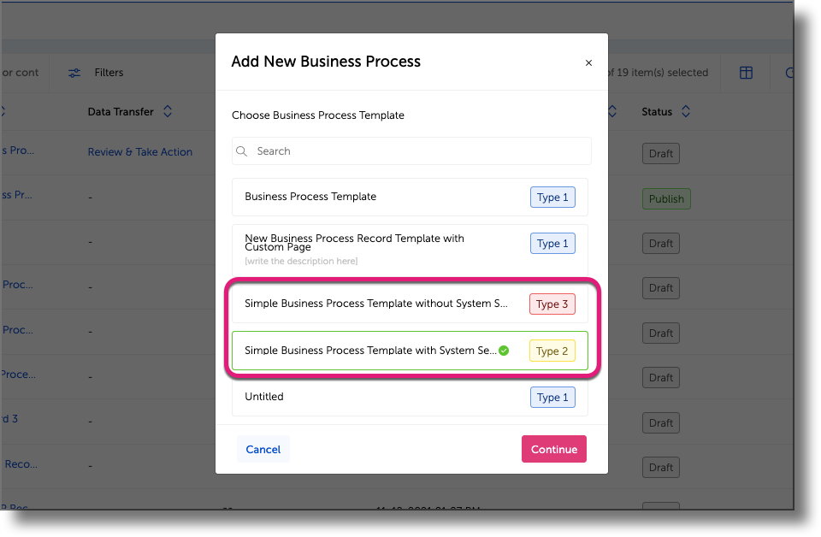The height and width of the screenshot is (537, 821).
Task: Dismiss the dialog with the X icon
Action: click(x=588, y=62)
